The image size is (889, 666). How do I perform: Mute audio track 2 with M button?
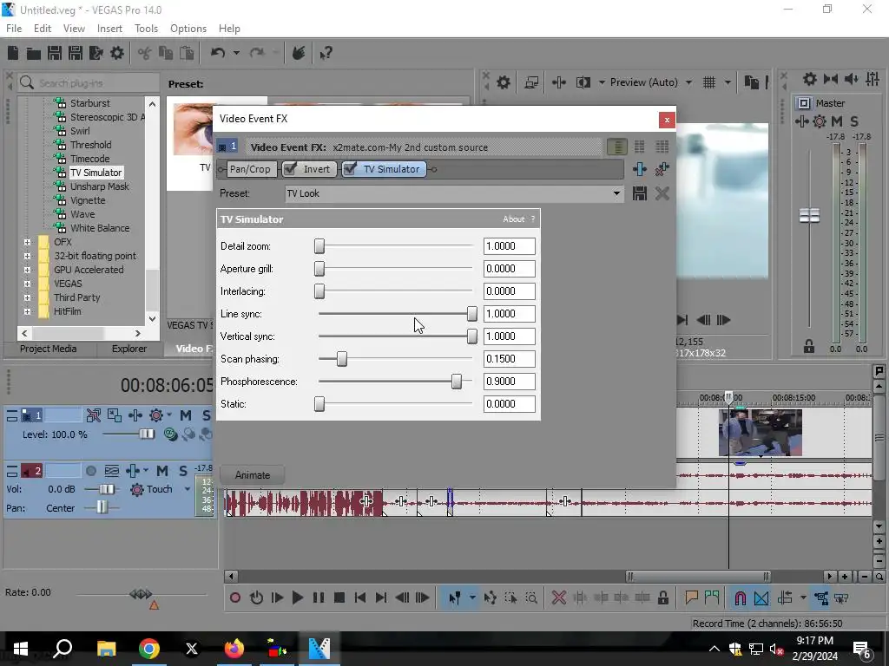coord(162,471)
